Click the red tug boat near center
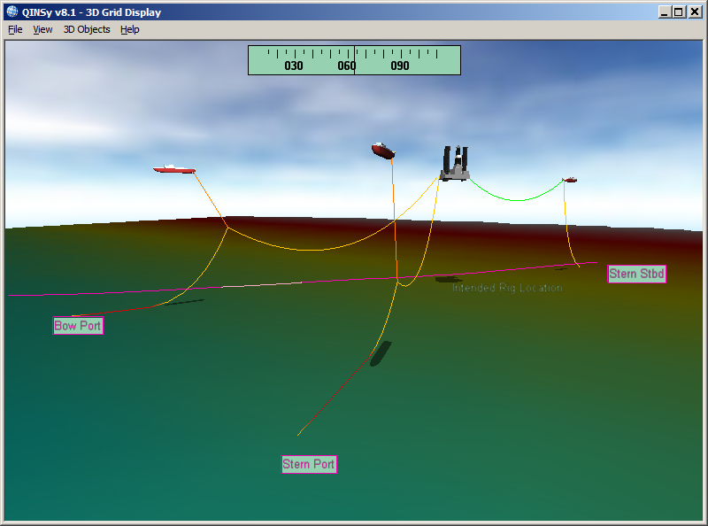The image size is (708, 526). 383,151
